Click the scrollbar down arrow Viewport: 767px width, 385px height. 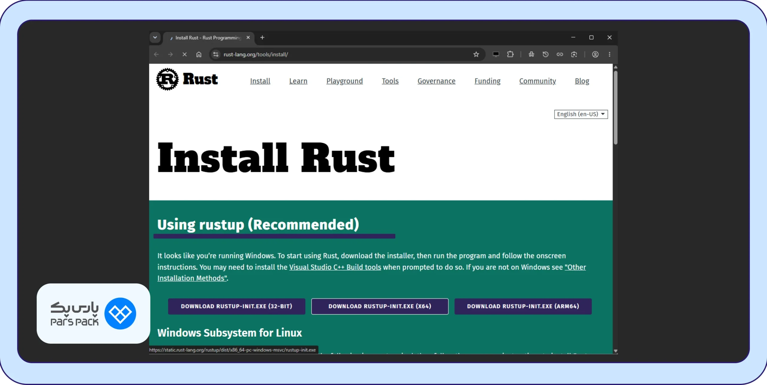(615, 351)
